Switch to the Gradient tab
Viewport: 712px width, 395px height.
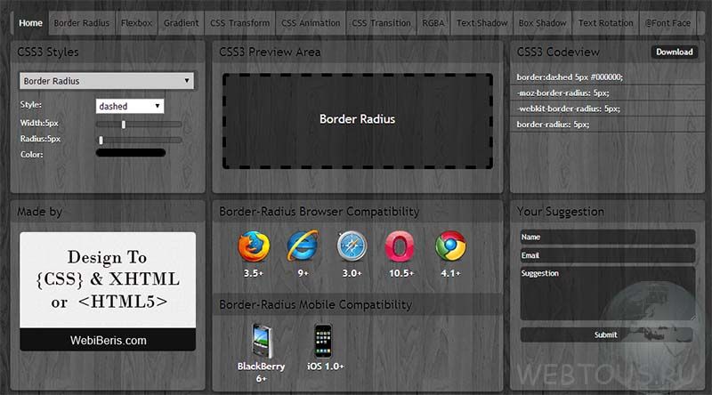[182, 23]
